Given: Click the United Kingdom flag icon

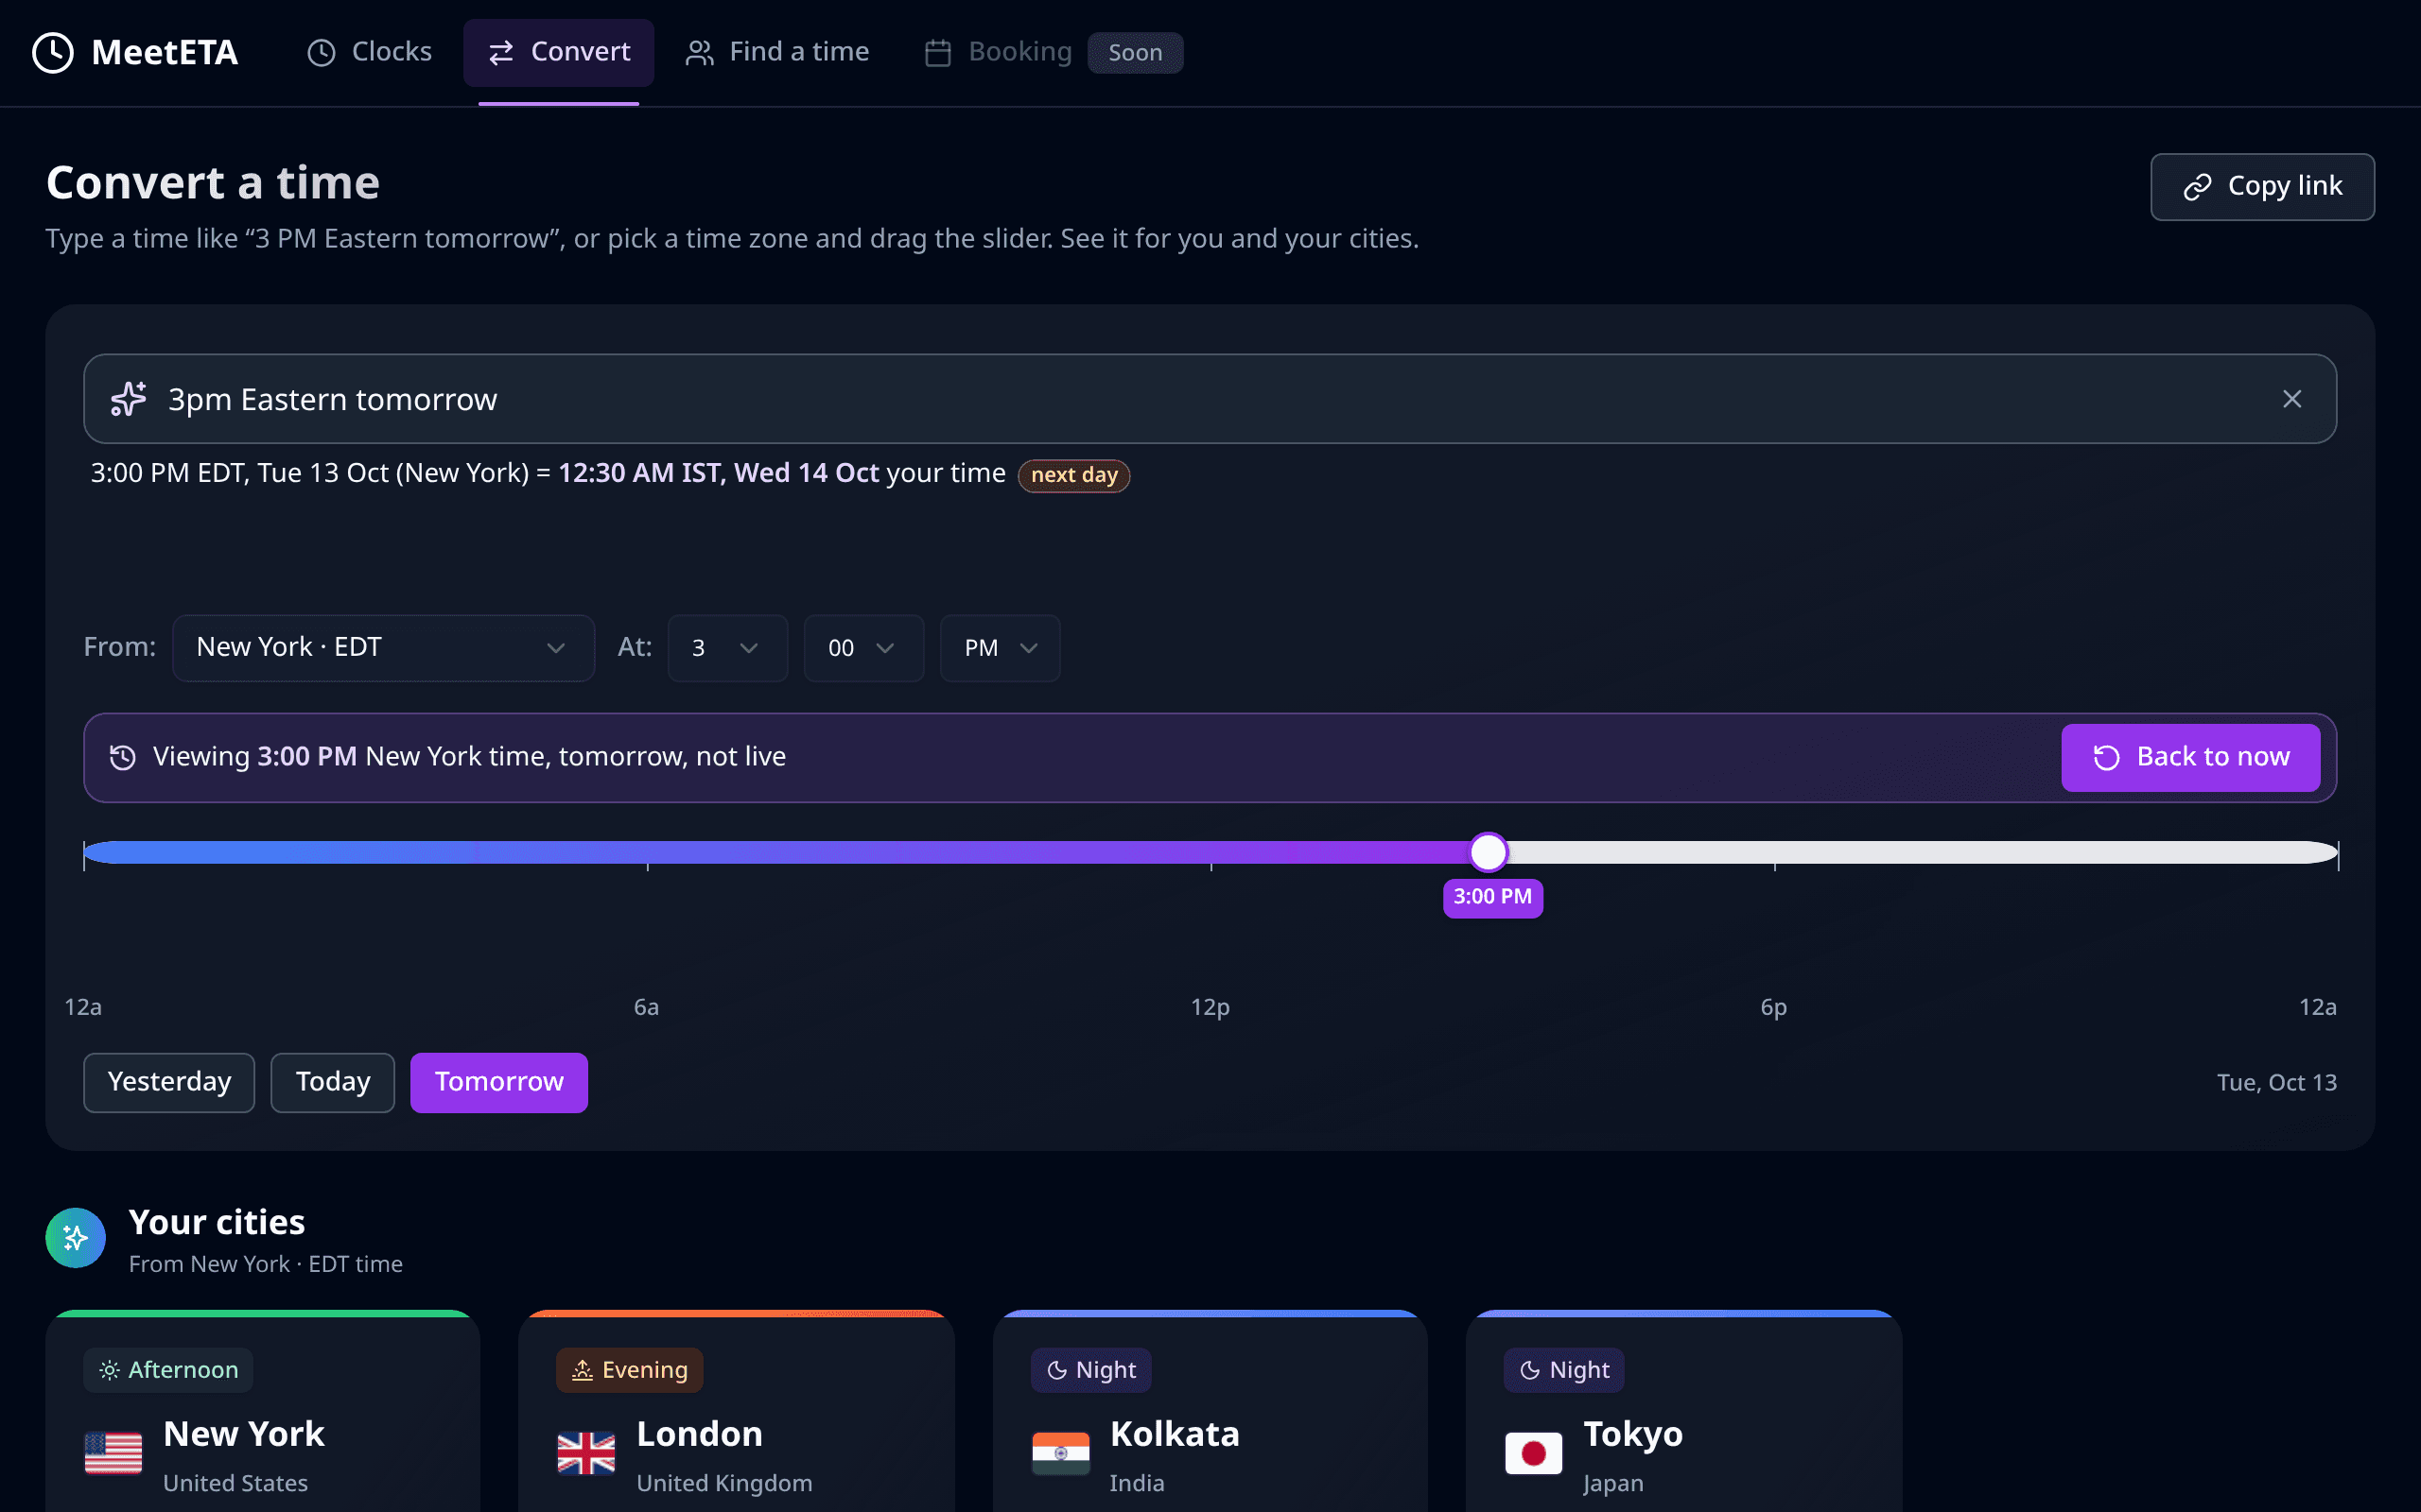Looking at the screenshot, I should (x=586, y=1453).
